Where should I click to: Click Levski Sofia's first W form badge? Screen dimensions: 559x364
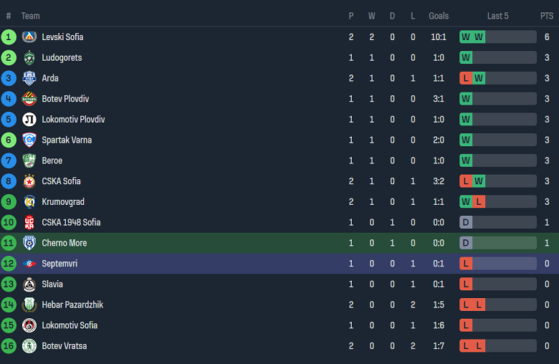(466, 37)
